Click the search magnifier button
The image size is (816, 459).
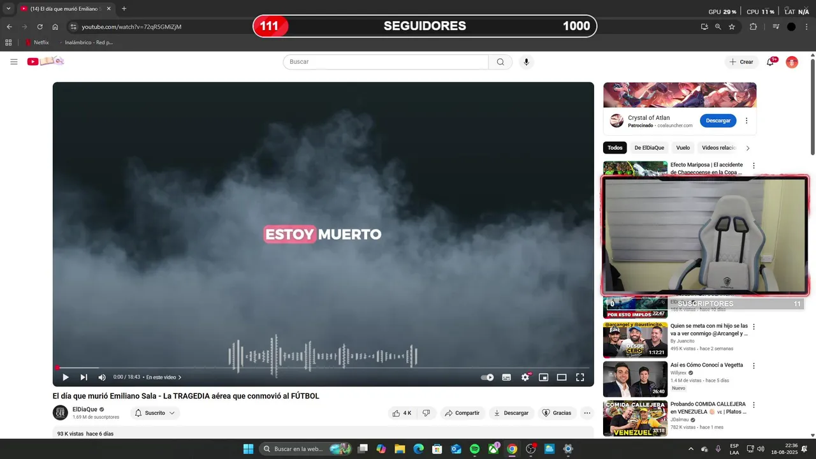[500, 62]
